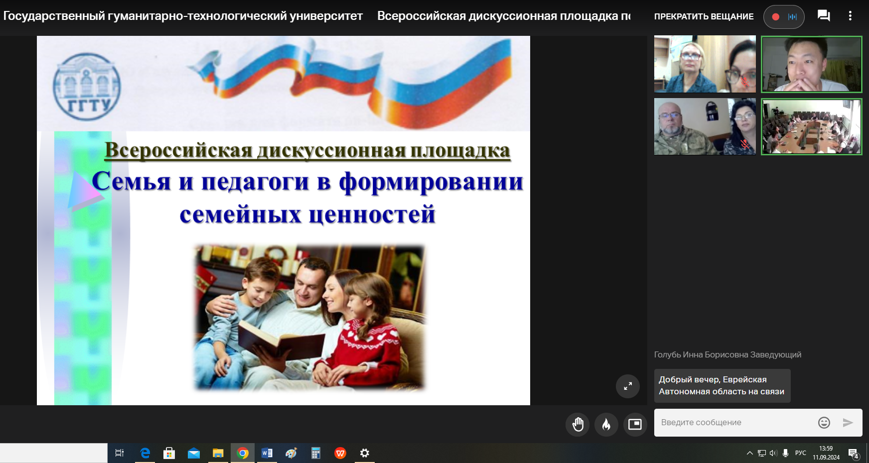Image resolution: width=869 pixels, height=463 pixels.
Task: Click the ПРЕКРАТИТЬ ВЕЩАНИЕ button
Action: coord(704,16)
